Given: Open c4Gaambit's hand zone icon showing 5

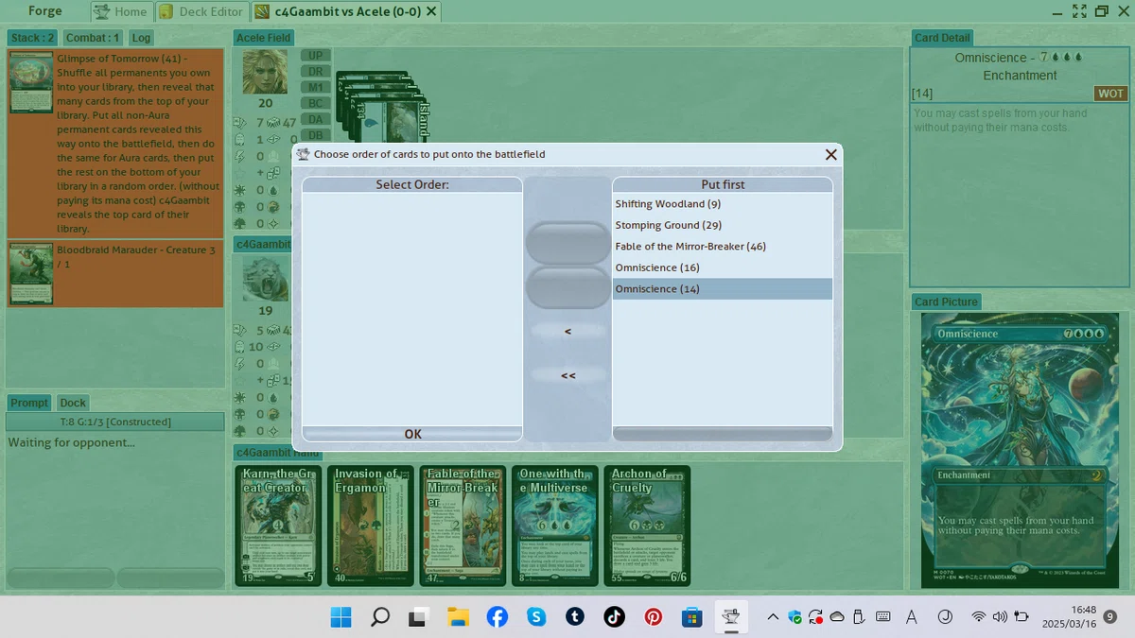Looking at the screenshot, I should click(x=240, y=331).
